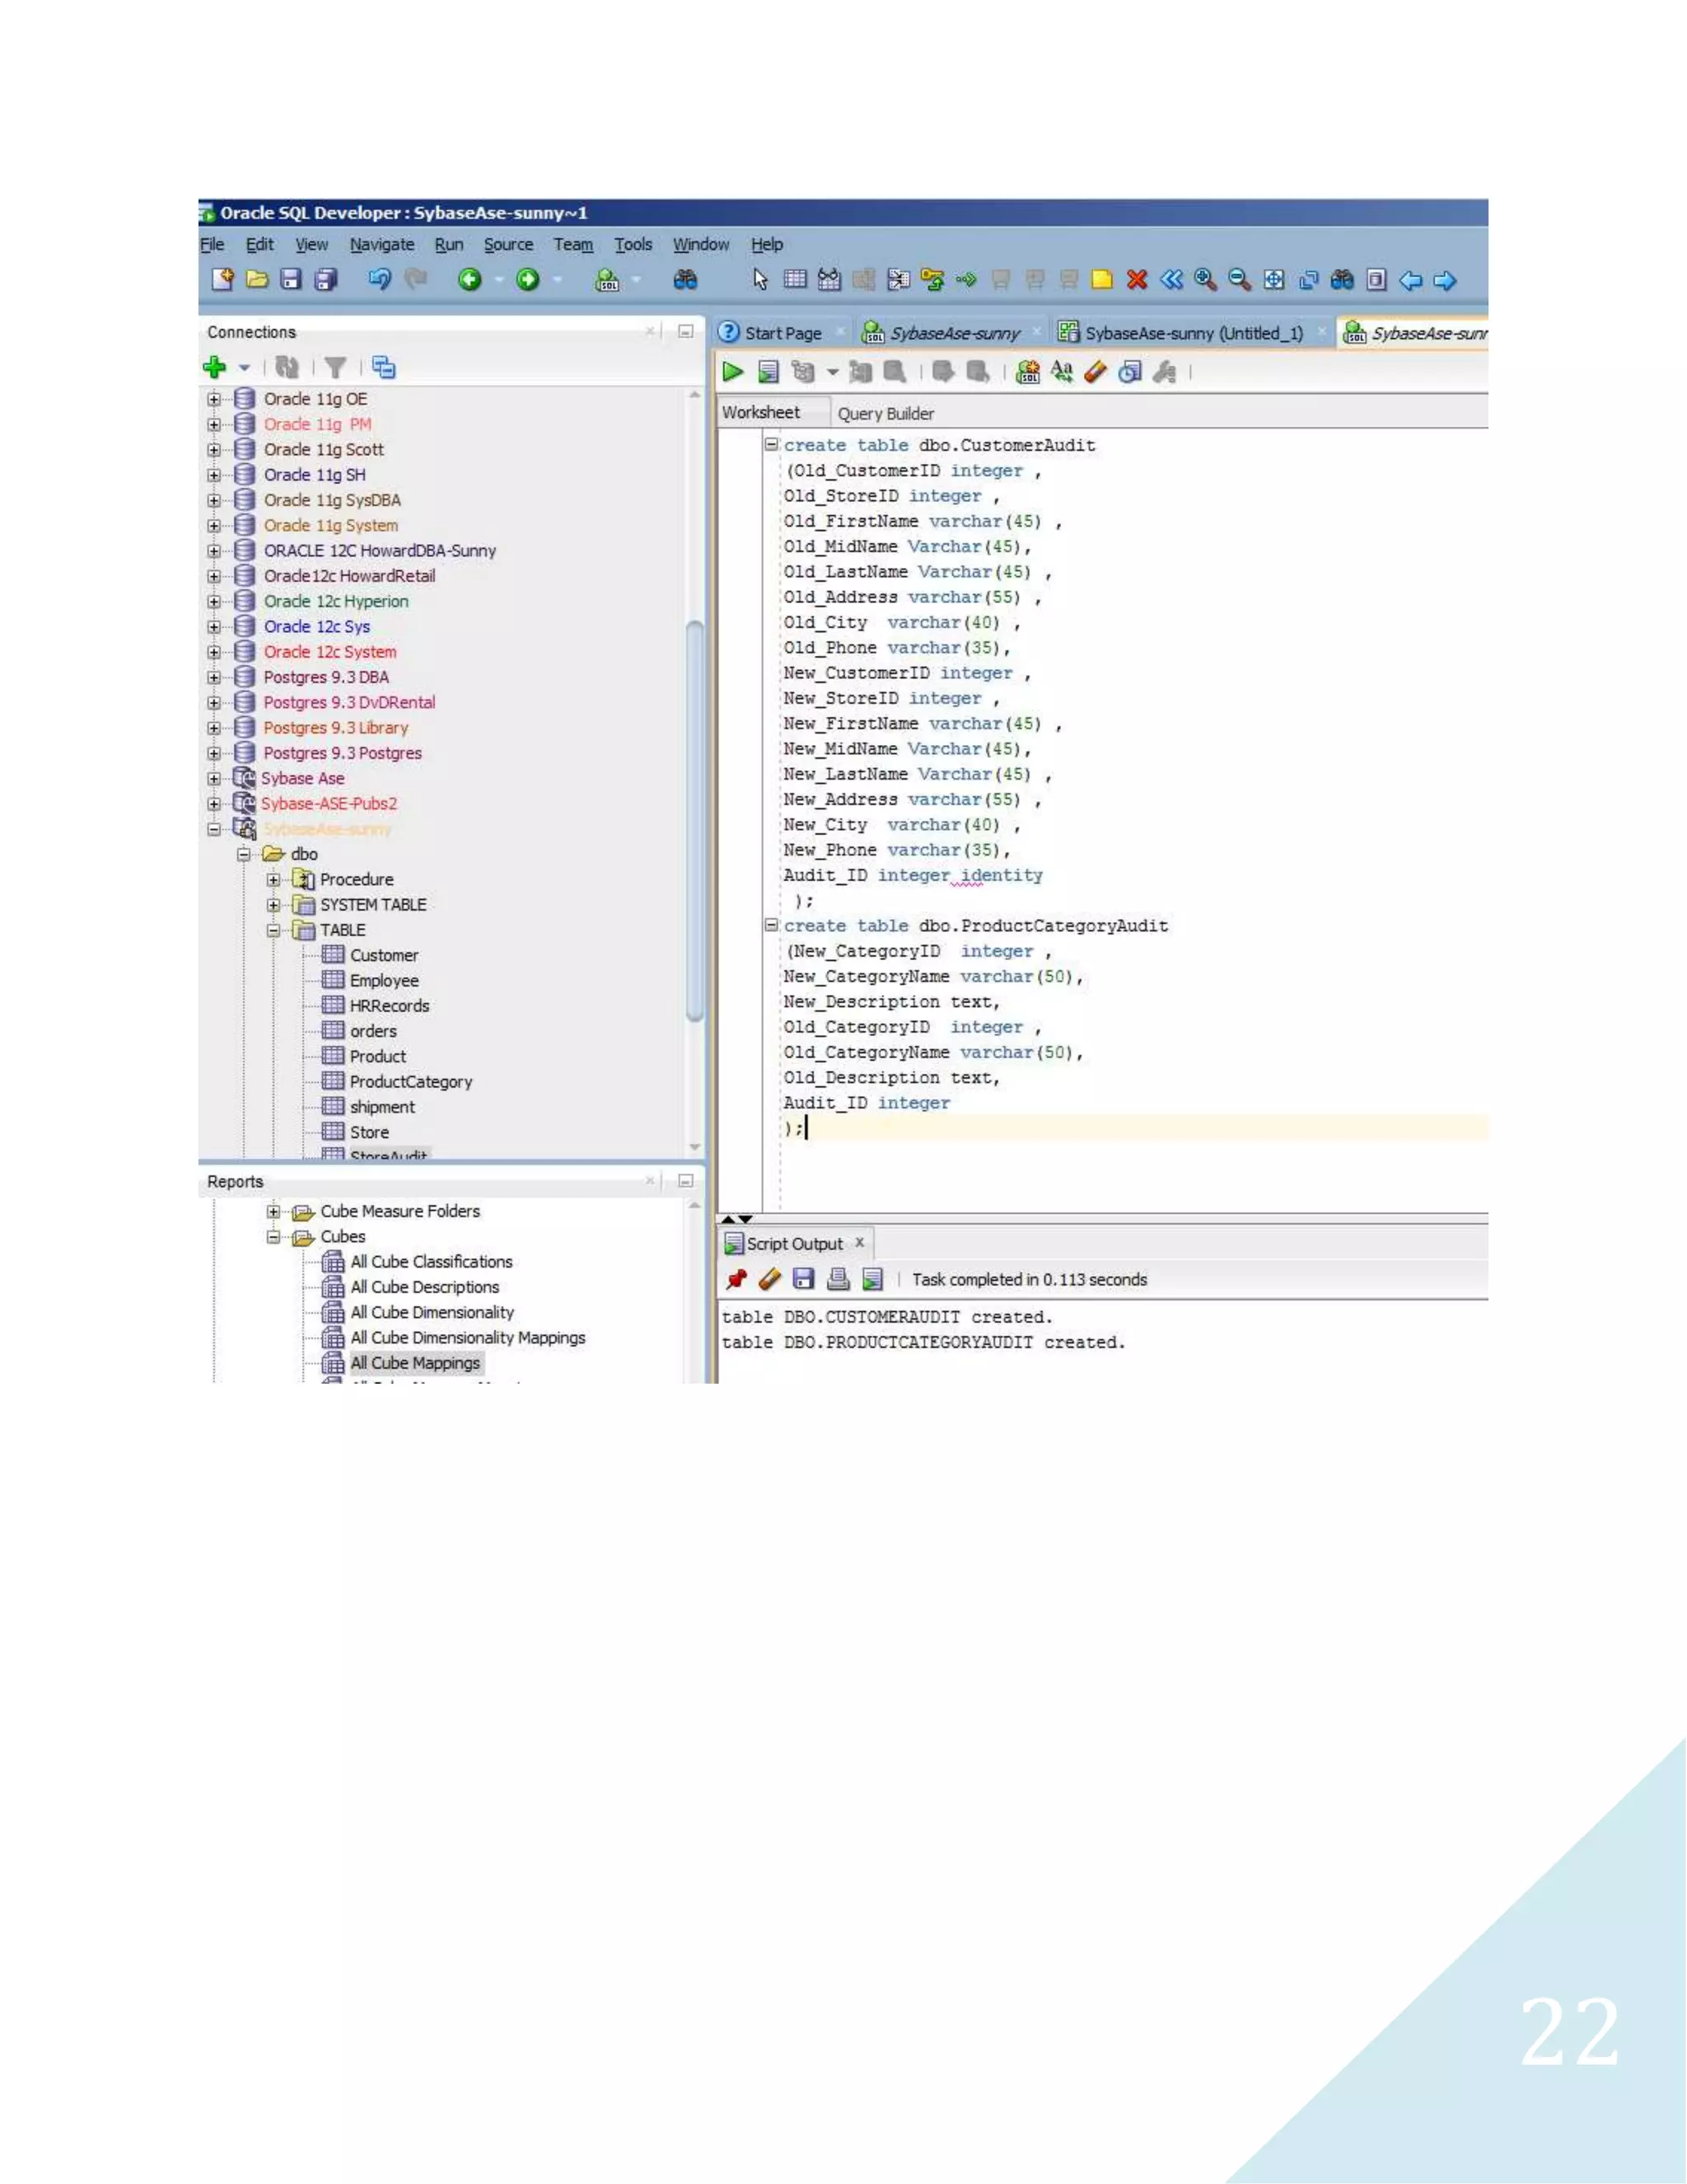Viewport: 1687px width, 2184px height.
Task: Click the filter connections funnel icon
Action: (x=336, y=368)
